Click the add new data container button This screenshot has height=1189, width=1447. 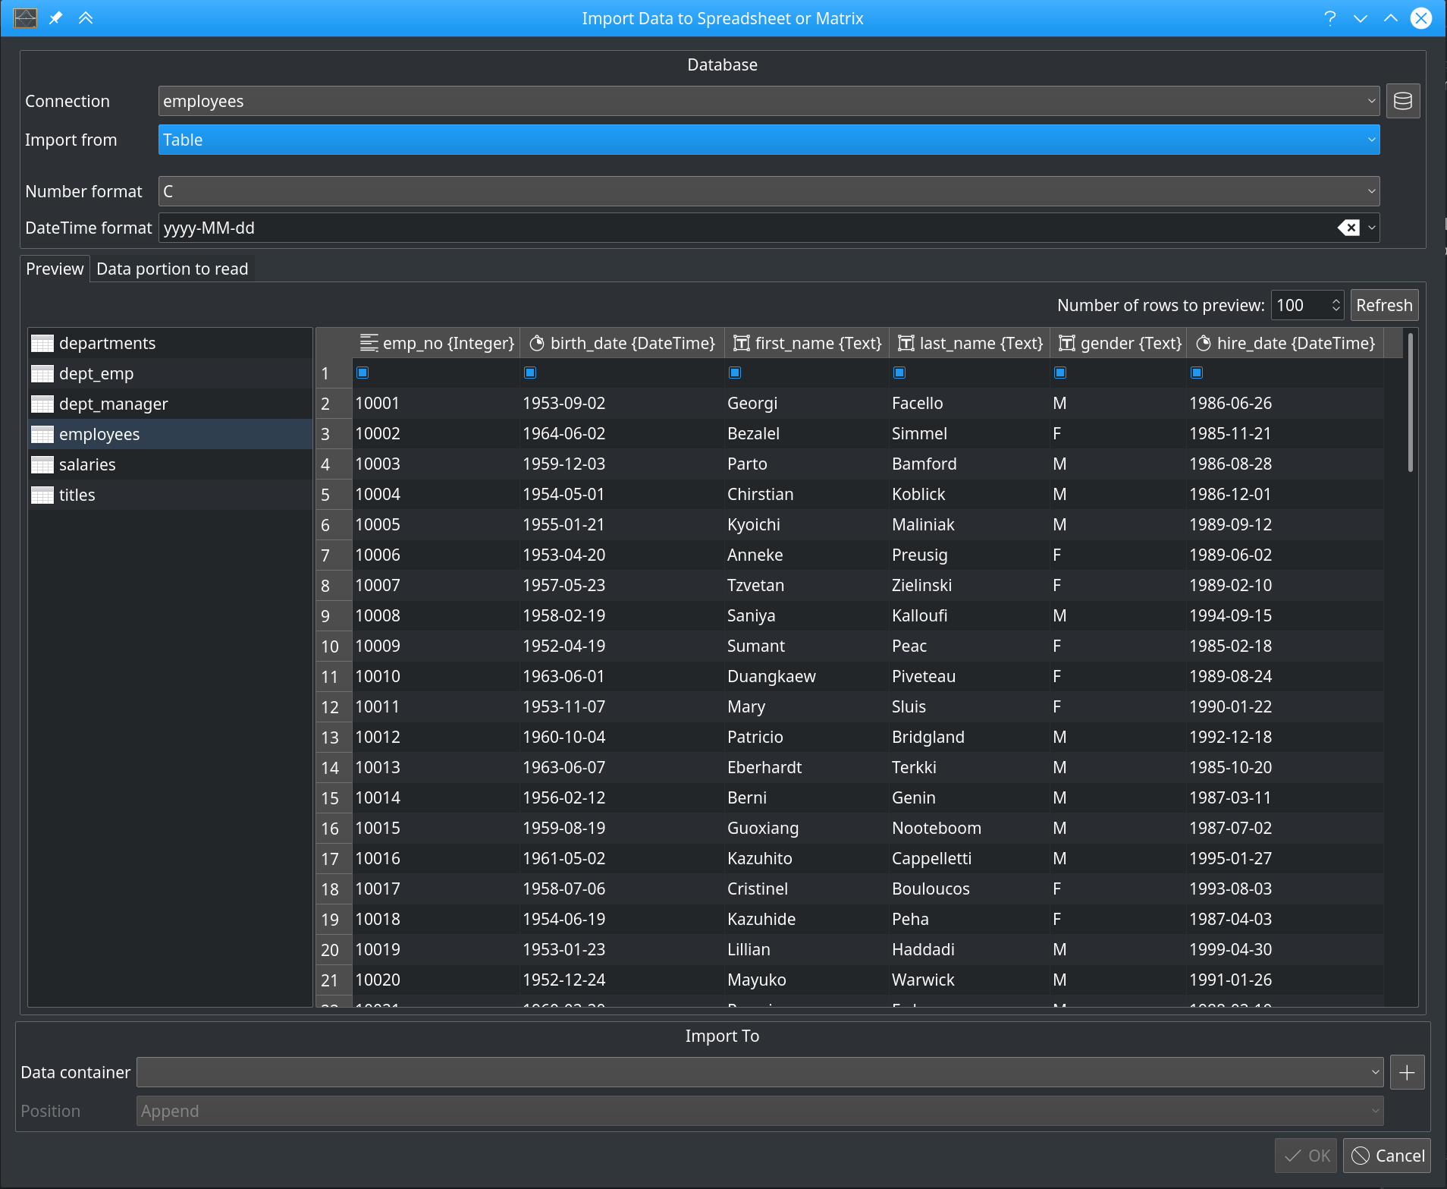[1407, 1072]
